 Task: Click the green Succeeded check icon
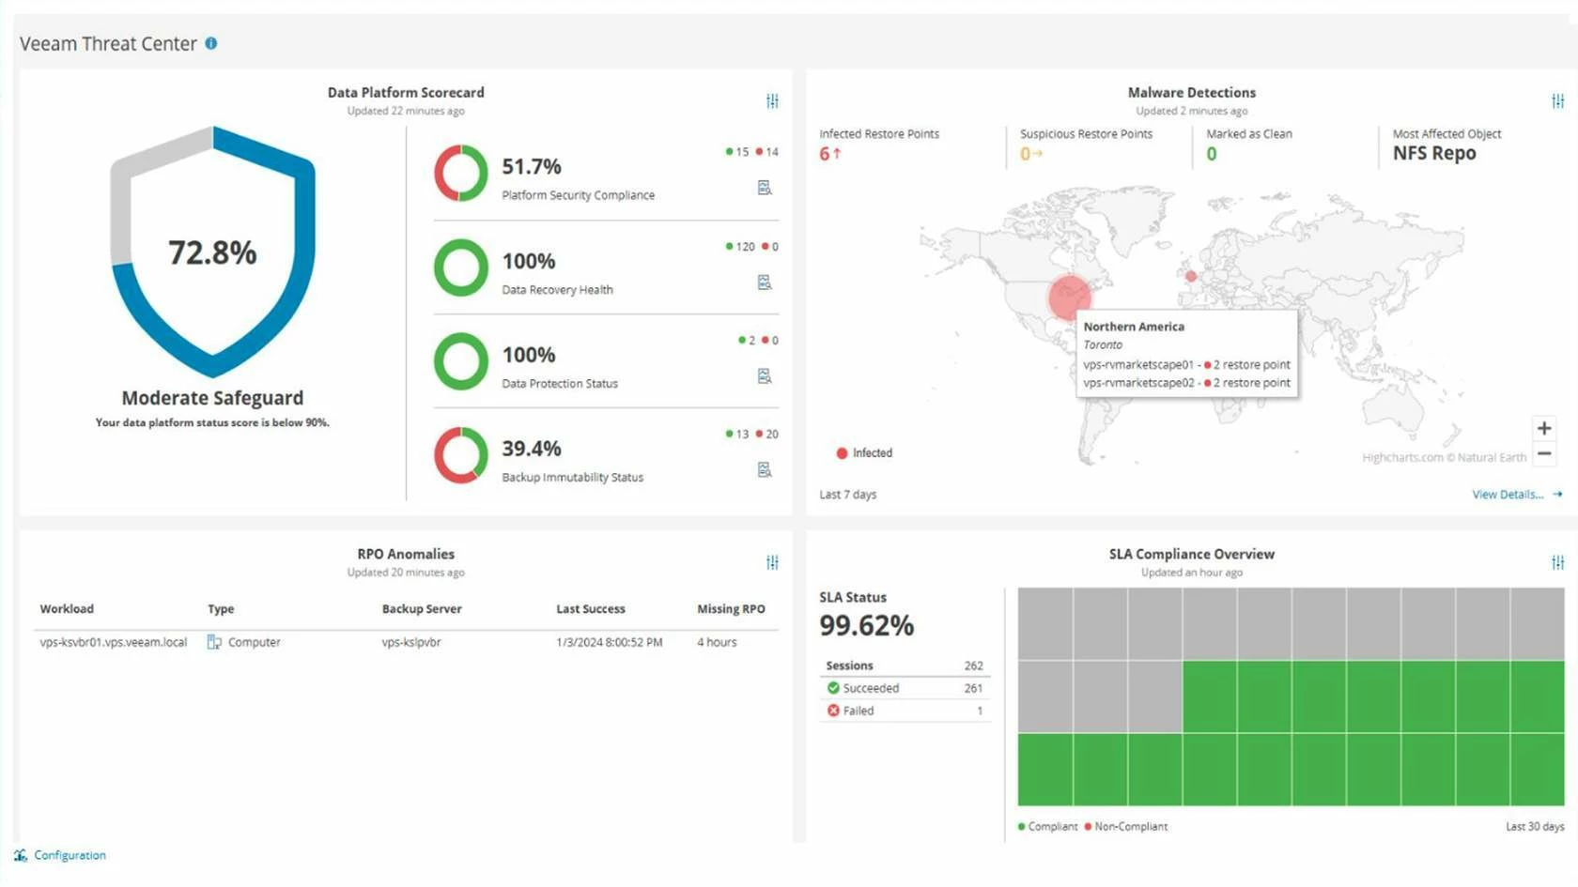[833, 688]
